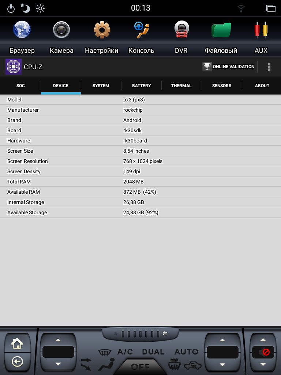Decrease right zone temperature down arrow
The image size is (281, 375).
[x=222, y=364]
